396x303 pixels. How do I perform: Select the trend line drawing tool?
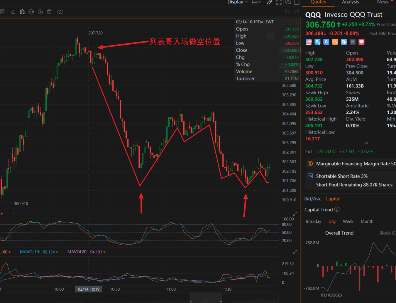(13, 12)
